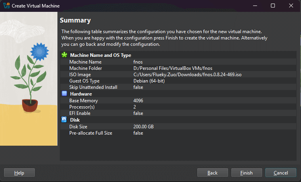Maximize the Create Virtual Machine window
This screenshot has height=182, width=301.
(273, 6)
